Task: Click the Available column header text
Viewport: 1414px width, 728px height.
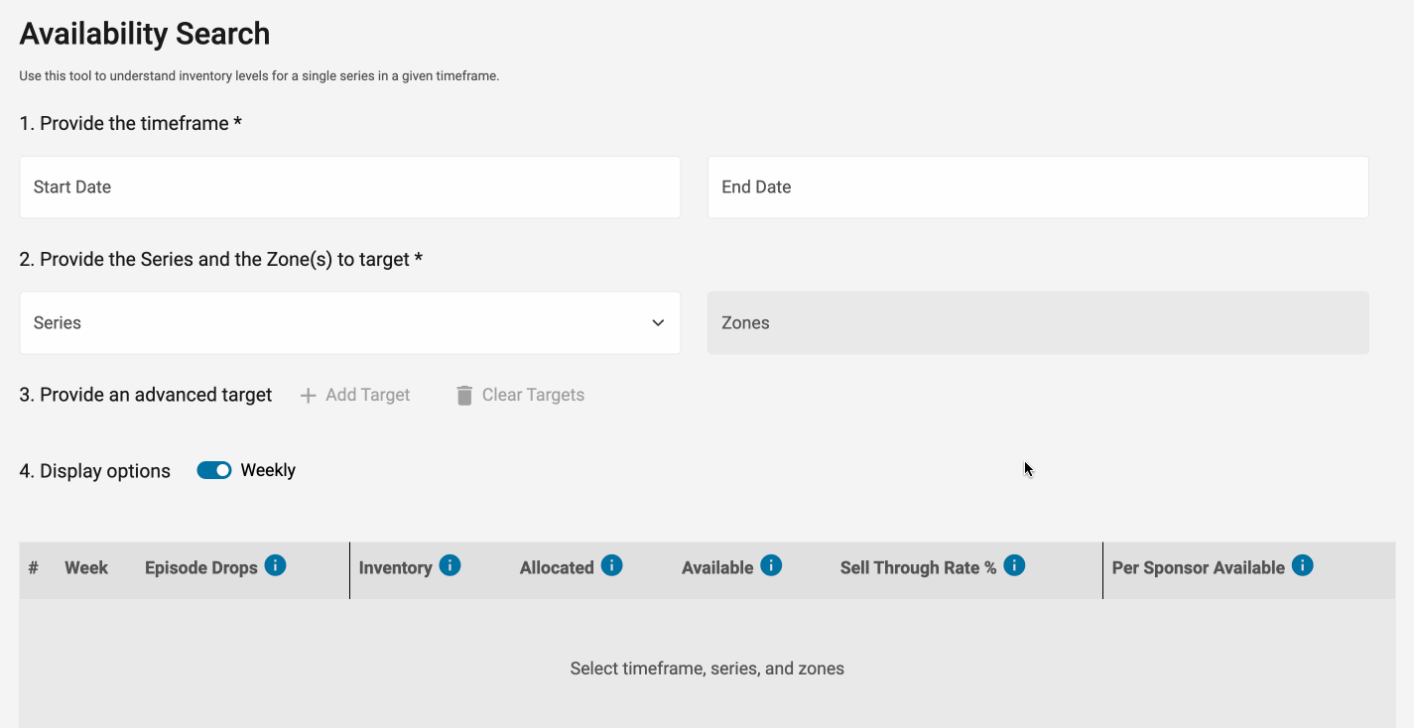Action: click(717, 567)
